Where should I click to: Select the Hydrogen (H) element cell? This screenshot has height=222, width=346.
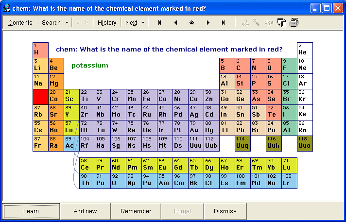[40, 50]
